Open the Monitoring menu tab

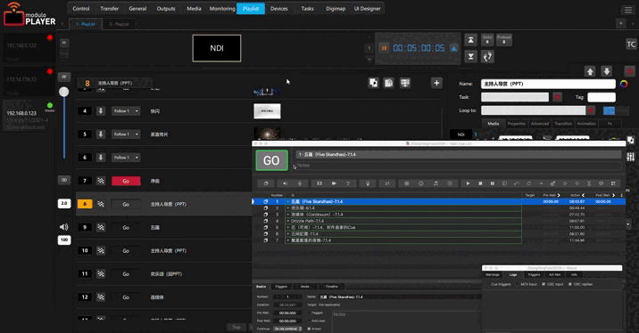pyautogui.click(x=222, y=9)
